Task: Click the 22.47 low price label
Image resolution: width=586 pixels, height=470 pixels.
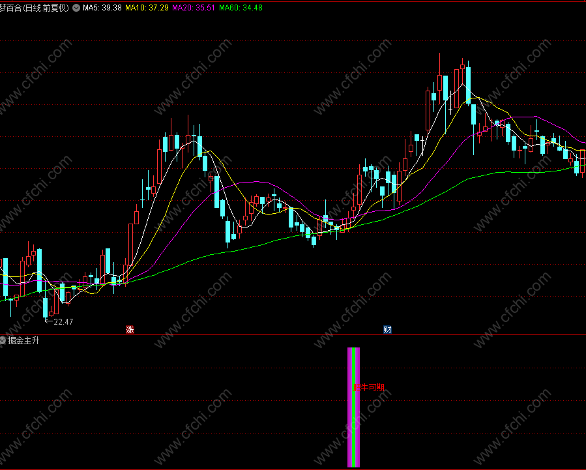Action: (x=63, y=321)
